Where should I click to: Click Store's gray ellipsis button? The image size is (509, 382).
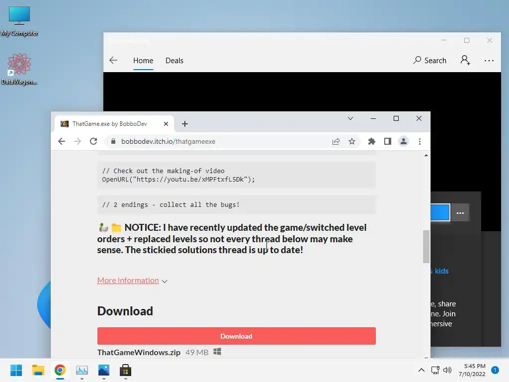tap(460, 213)
